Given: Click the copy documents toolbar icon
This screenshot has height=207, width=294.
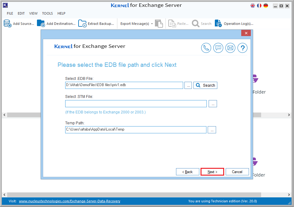Looking at the screenshot, I should (x=159, y=23).
